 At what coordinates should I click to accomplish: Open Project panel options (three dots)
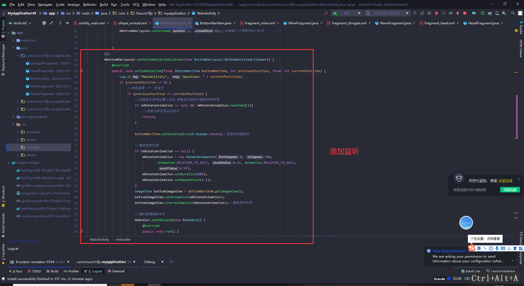pyautogui.click(x=60, y=23)
